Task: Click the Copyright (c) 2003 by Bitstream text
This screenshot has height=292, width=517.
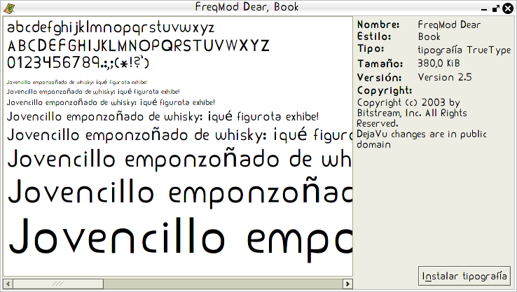Action: 412,113
